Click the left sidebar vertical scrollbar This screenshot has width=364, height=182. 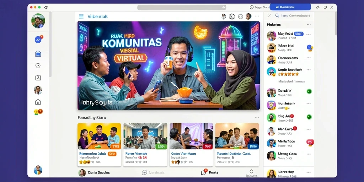click(50, 44)
